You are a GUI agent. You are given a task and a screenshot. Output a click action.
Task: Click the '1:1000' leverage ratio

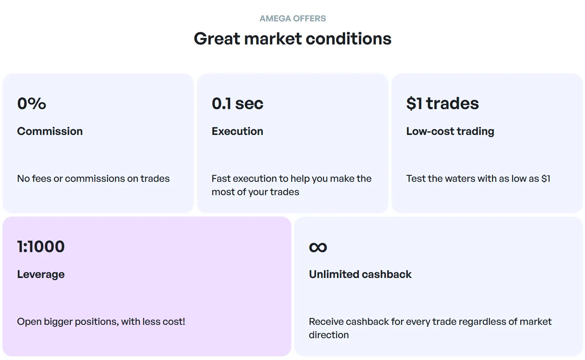click(x=41, y=246)
